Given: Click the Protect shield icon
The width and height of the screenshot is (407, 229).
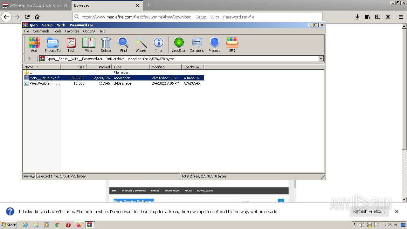Looking at the screenshot, I should [214, 45].
